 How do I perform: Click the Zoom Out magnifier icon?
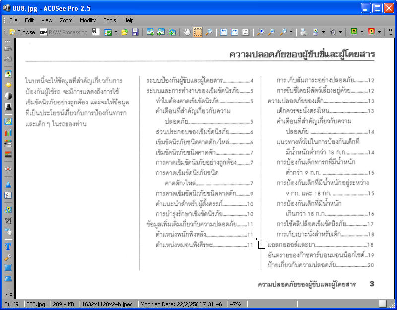click(271, 32)
